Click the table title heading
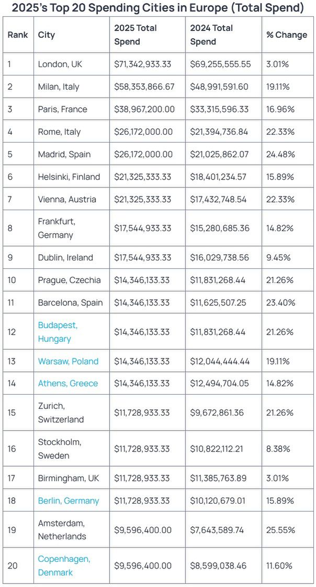Image resolution: width=316 pixels, height=587 pixels. coord(157,8)
